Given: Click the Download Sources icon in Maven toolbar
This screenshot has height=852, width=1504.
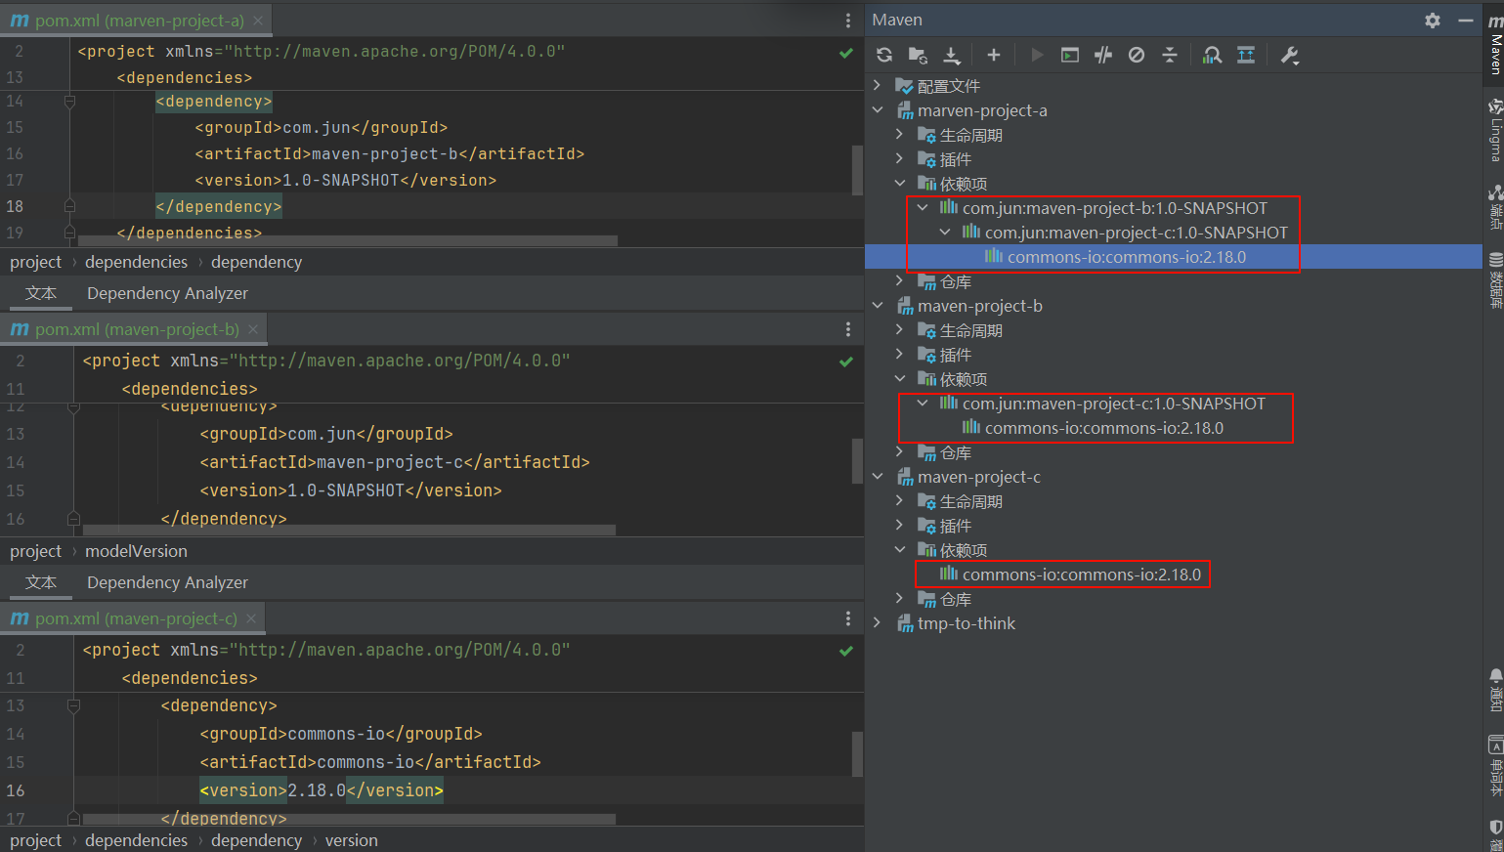Looking at the screenshot, I should point(952,56).
